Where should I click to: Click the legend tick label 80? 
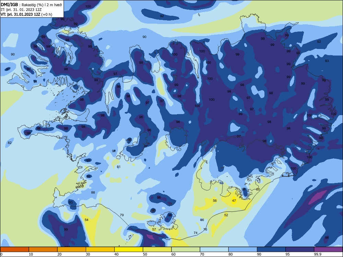(230, 254)
